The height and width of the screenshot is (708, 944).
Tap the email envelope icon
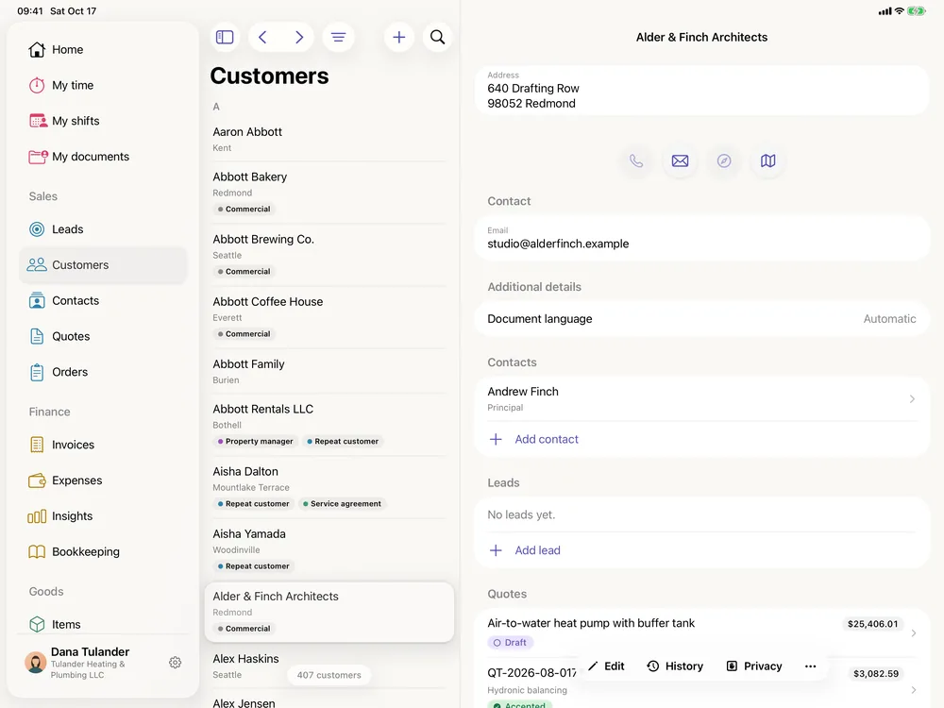click(x=681, y=160)
